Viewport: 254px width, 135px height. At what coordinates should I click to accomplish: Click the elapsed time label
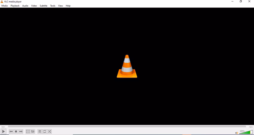pyautogui.click(x=3, y=127)
